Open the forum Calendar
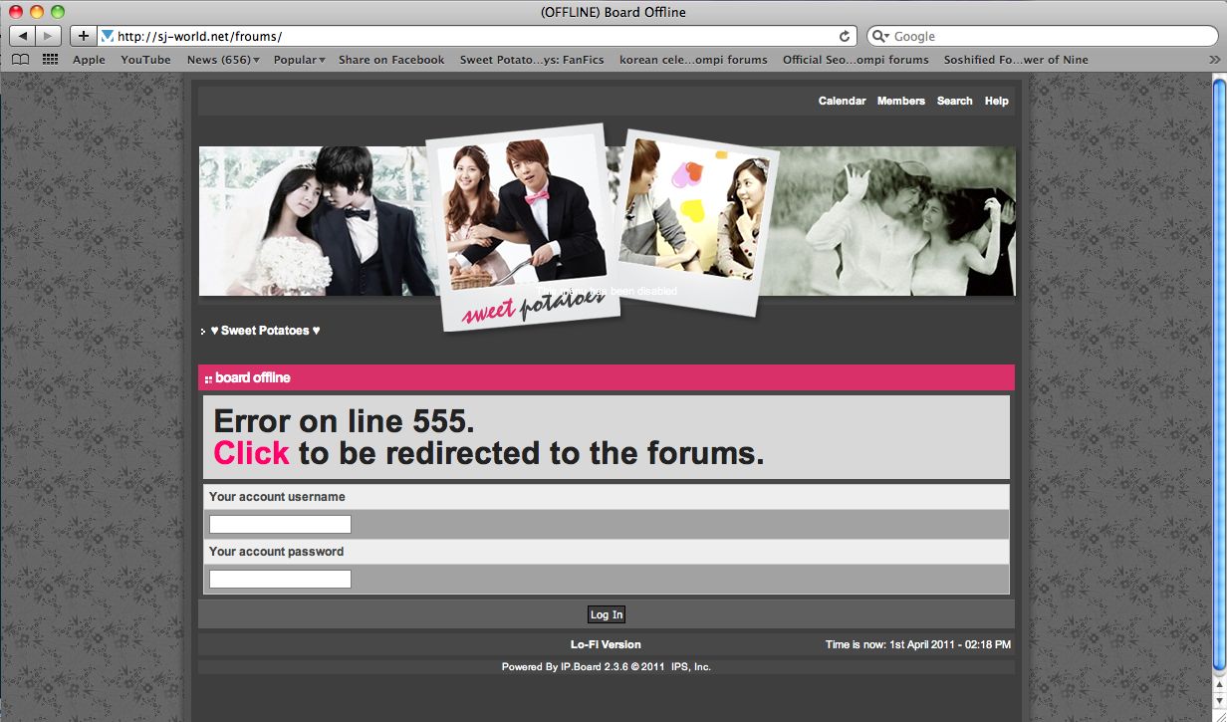1227x722 pixels. click(842, 101)
